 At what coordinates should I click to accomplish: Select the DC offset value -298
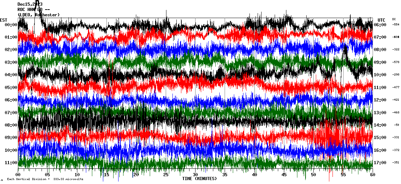pos(396,74)
